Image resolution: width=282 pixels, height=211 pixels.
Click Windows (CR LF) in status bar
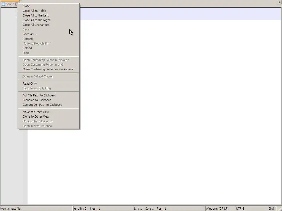[x=220, y=209]
